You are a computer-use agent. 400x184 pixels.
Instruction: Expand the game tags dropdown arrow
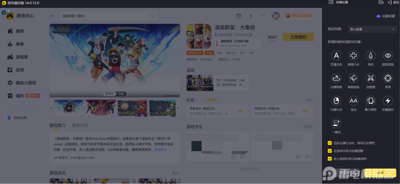pos(259,53)
